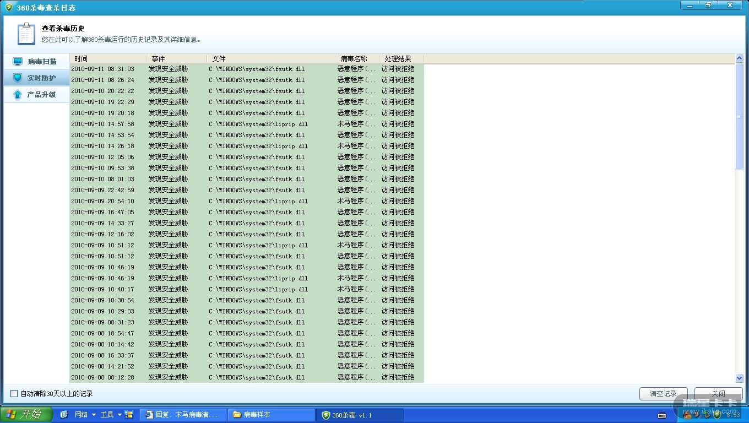Image resolution: width=749 pixels, height=423 pixels.
Task: Select the liprip.dll row at 2010-09-09 20:54:10
Action: click(247, 201)
